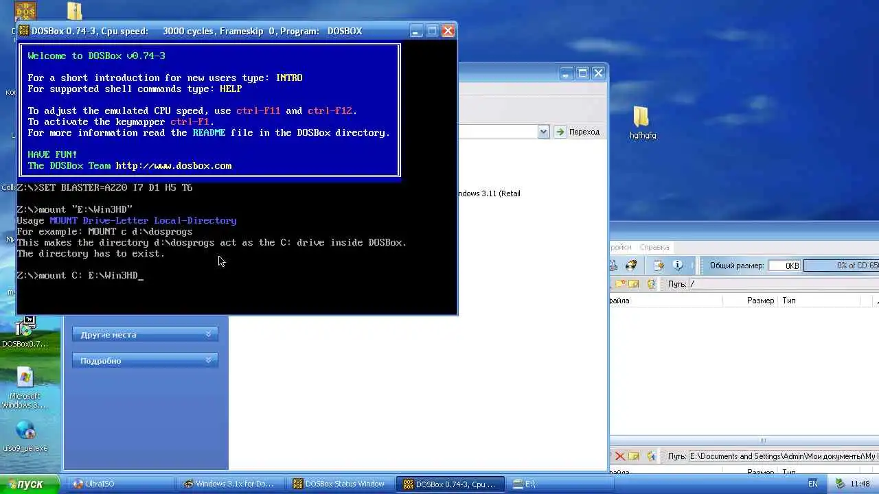Click UltraISO properties icon near upper Путь
This screenshot has height=494, width=879.
(651, 284)
